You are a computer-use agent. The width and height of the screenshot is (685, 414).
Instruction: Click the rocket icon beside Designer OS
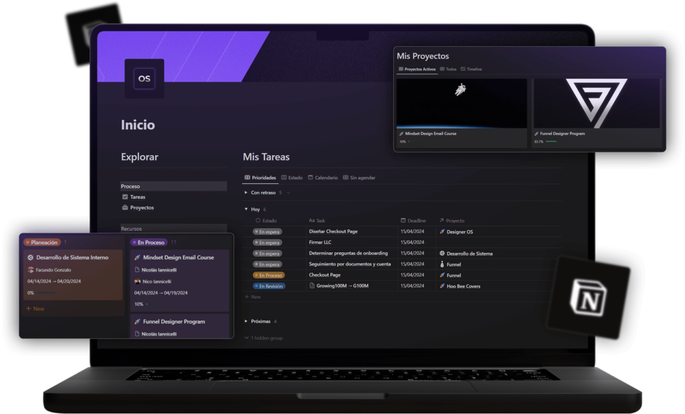(x=442, y=231)
